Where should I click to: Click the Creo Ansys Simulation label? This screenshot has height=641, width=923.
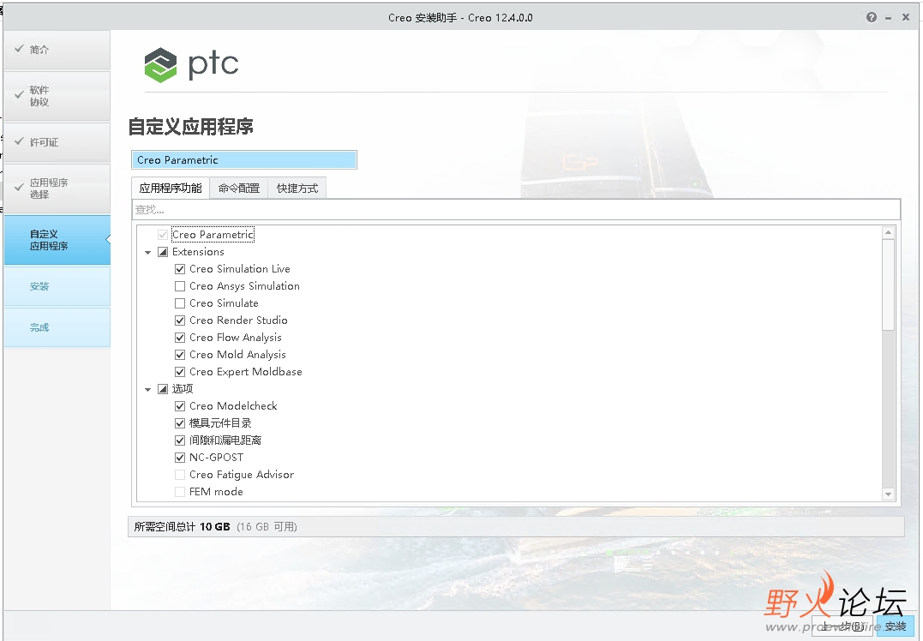(x=244, y=286)
